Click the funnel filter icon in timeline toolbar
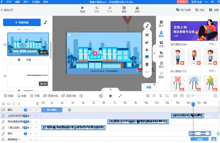The height and width of the screenshot is (143, 220). tap(161, 96)
